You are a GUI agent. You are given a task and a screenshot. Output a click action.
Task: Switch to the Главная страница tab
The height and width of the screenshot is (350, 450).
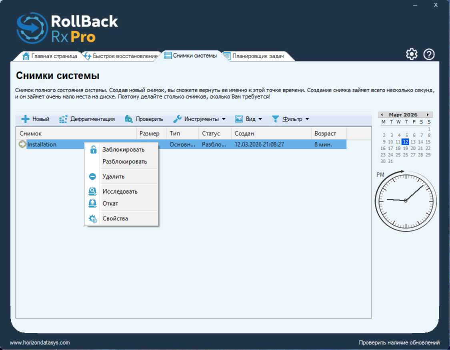pyautogui.click(x=50, y=56)
